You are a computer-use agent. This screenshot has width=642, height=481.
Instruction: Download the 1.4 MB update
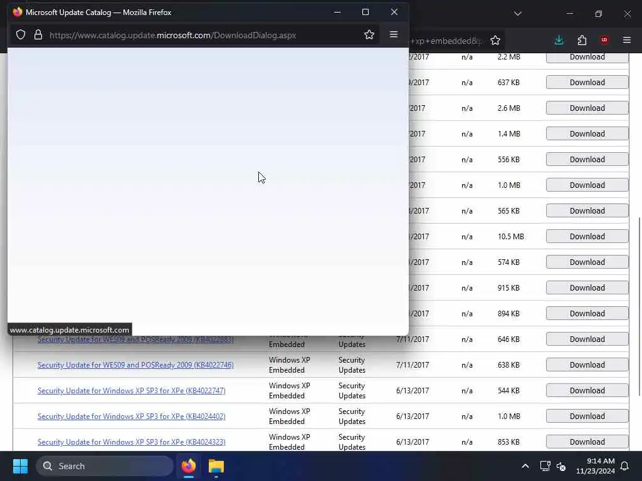click(587, 134)
